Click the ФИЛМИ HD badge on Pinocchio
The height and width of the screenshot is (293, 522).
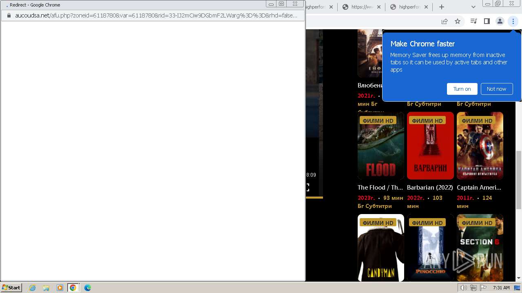427,223
